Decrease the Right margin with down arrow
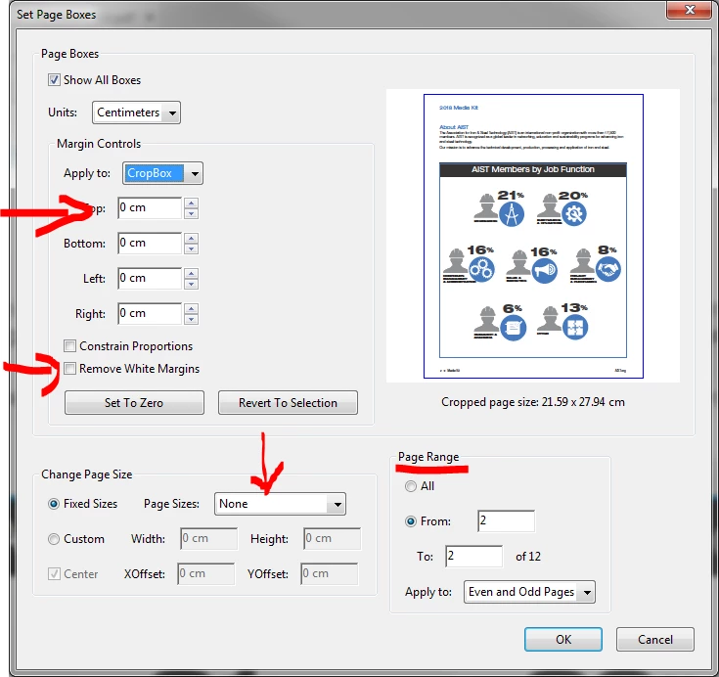The image size is (719, 677). [x=191, y=319]
